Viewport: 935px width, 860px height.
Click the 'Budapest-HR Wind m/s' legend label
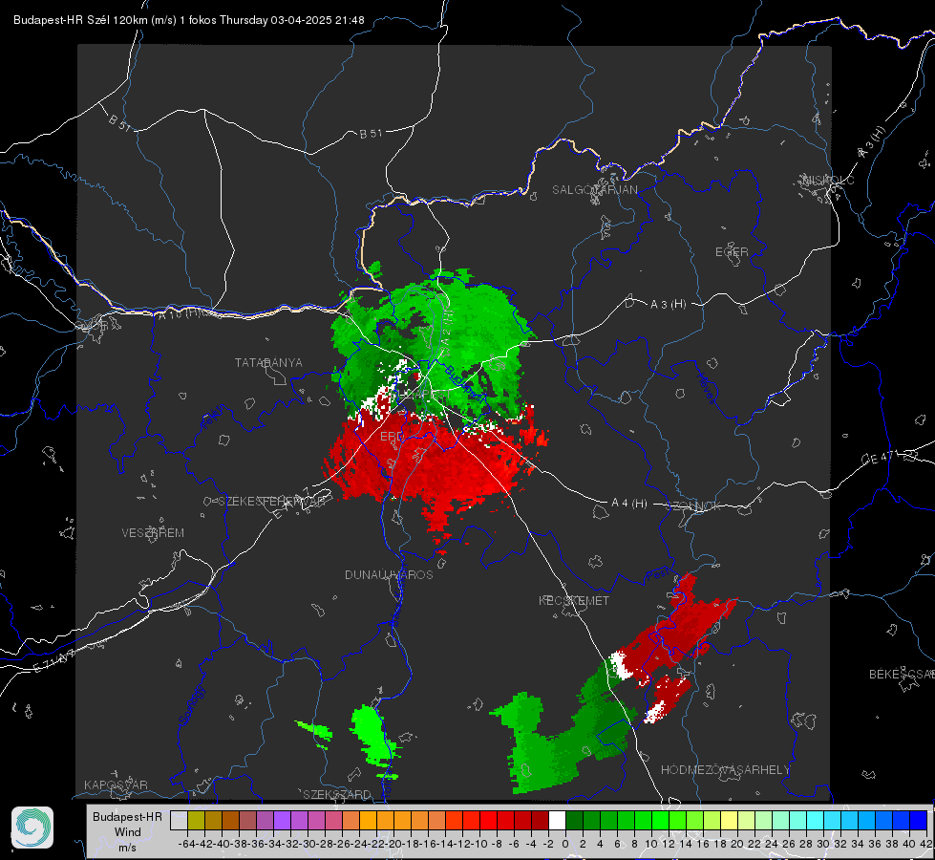coord(128,832)
